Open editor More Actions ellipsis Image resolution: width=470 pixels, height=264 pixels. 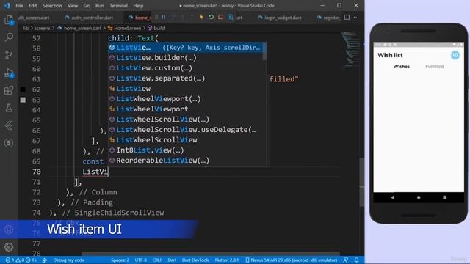(356, 18)
